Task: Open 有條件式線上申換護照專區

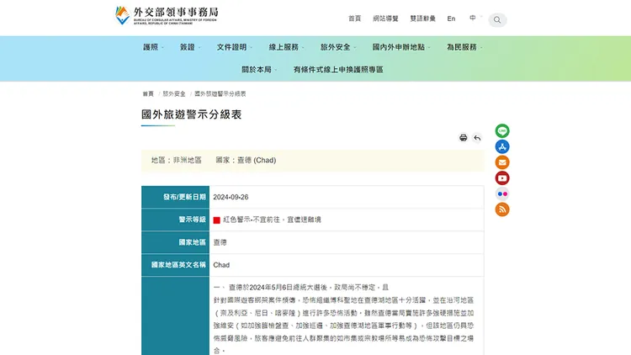Action: click(338, 70)
